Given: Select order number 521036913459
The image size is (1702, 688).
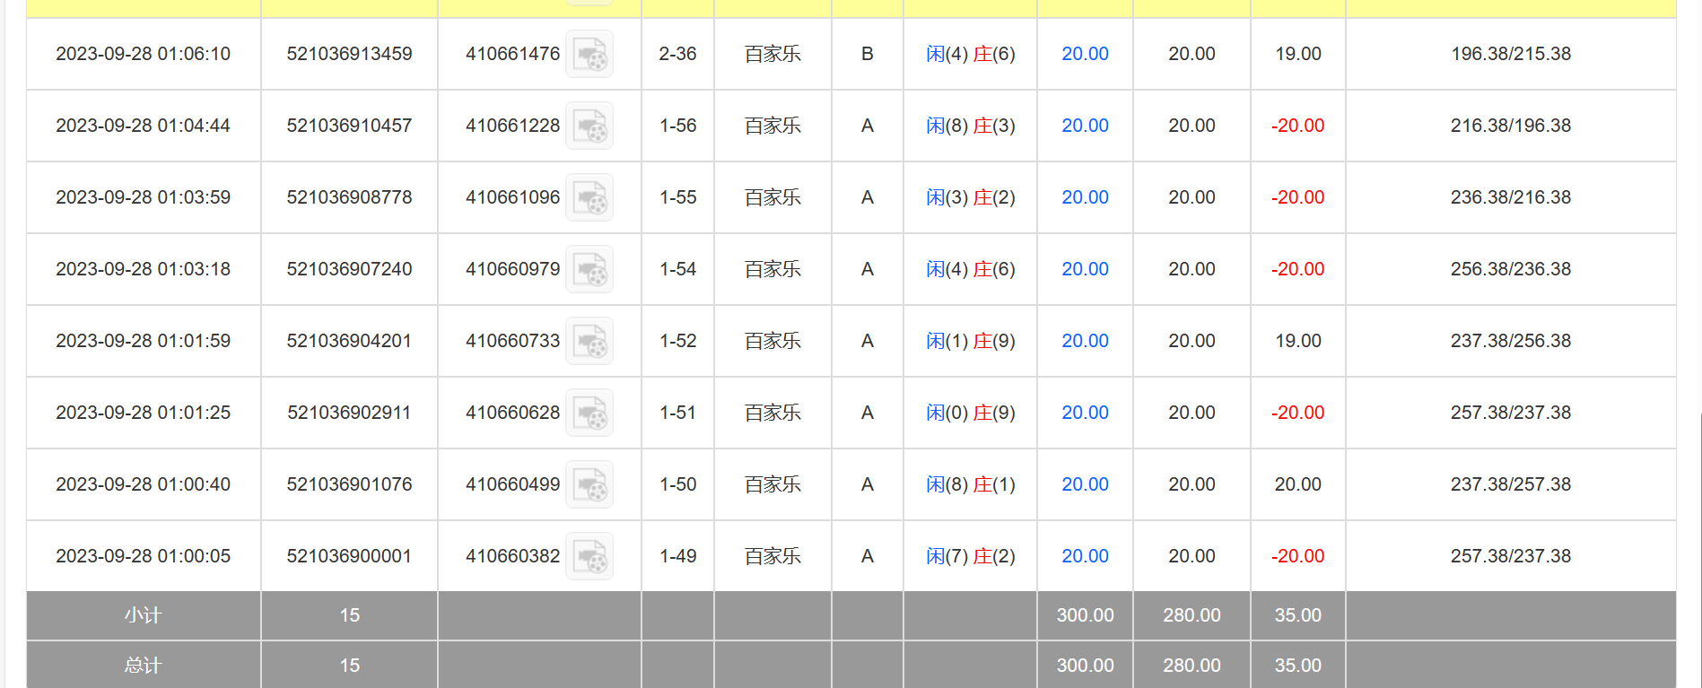Looking at the screenshot, I should 349,54.
